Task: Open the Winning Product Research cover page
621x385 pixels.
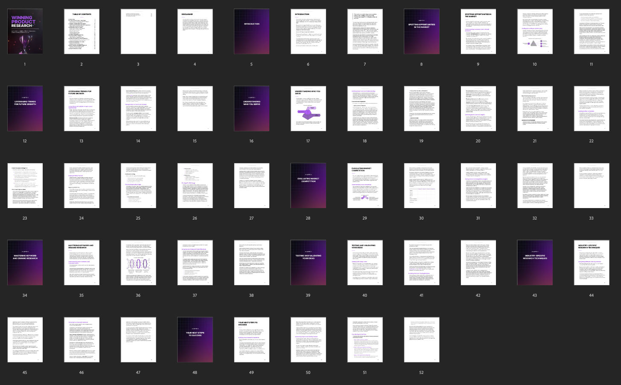Action: (25, 32)
